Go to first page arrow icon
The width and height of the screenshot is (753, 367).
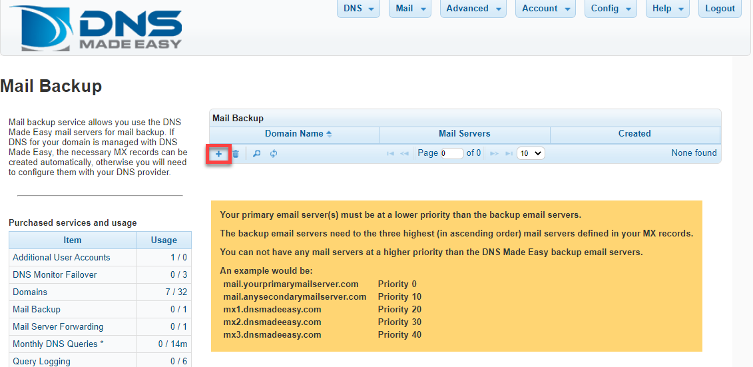coord(390,154)
